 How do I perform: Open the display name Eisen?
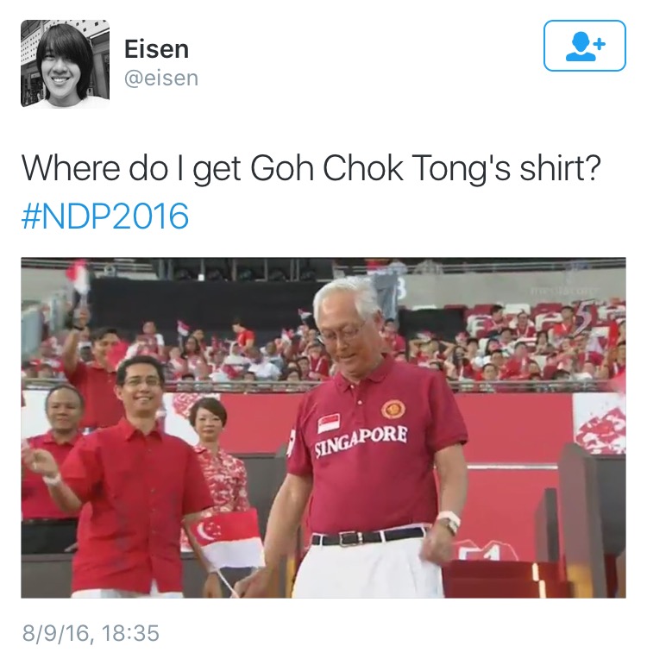(x=156, y=49)
